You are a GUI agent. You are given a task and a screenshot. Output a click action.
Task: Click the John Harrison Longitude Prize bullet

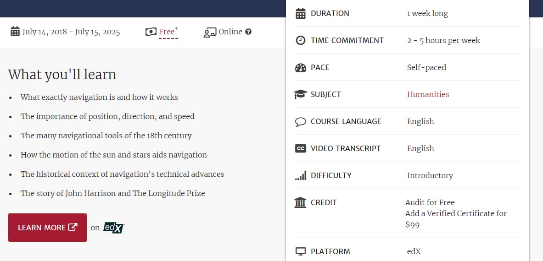[112, 193]
